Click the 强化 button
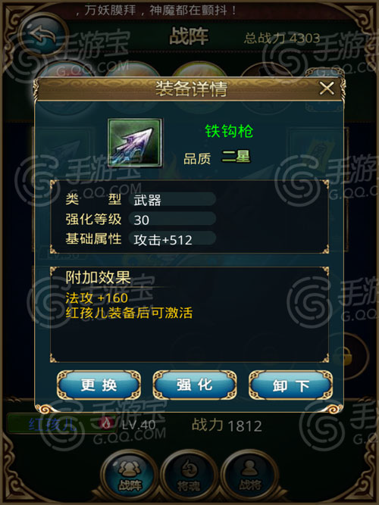Image resolution: width=379 pixels, height=505 pixels. coord(195,385)
